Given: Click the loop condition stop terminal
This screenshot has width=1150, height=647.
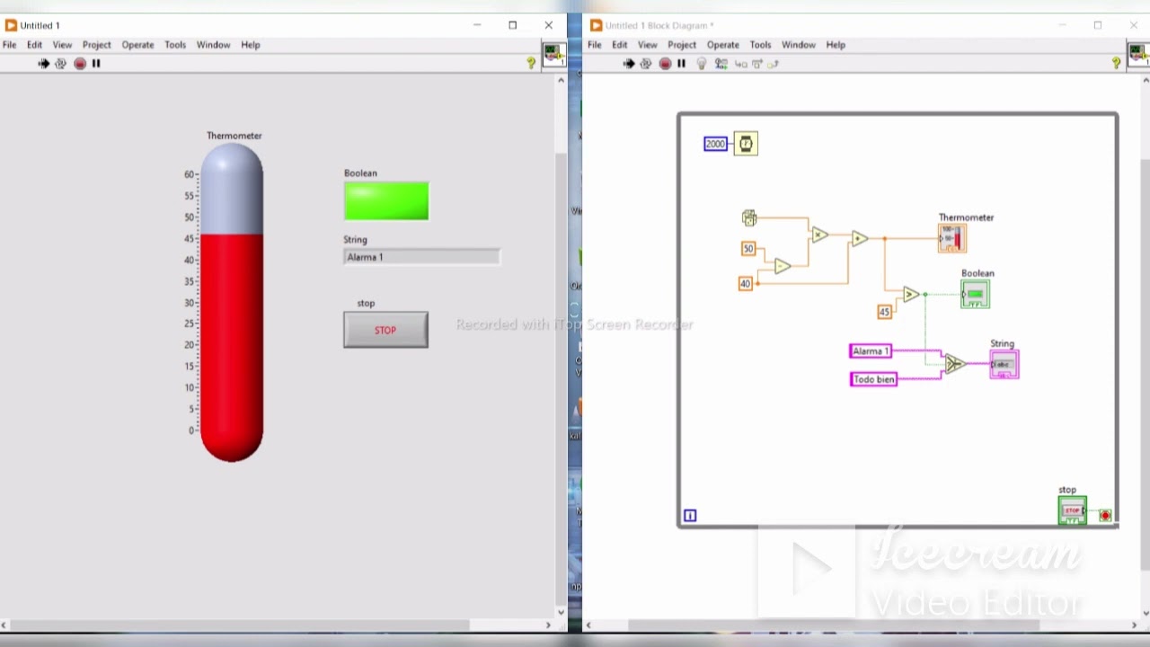Looking at the screenshot, I should click(1105, 515).
